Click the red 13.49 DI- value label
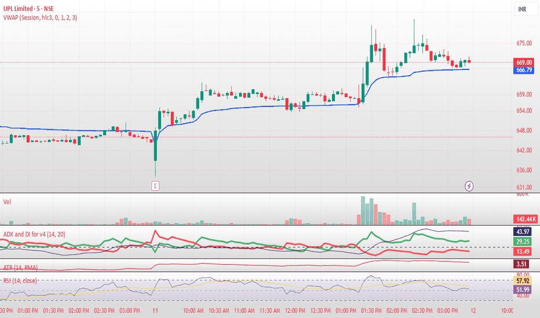Viewport: 540px width, 318px height. pos(523,252)
